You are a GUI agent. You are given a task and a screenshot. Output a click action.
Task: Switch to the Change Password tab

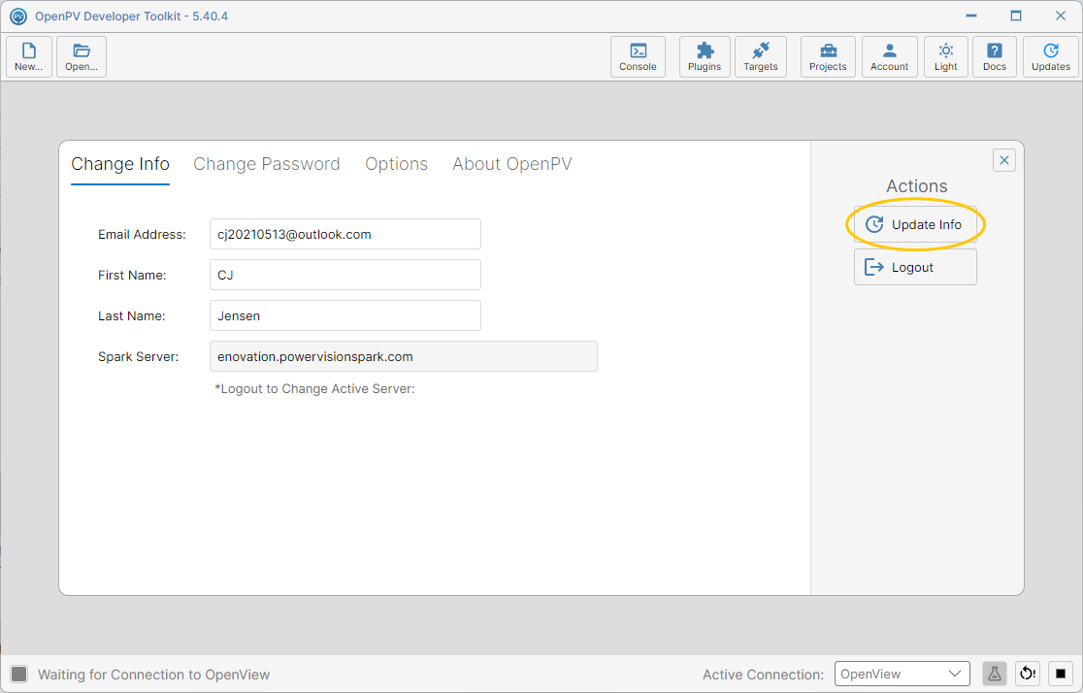[x=267, y=164]
